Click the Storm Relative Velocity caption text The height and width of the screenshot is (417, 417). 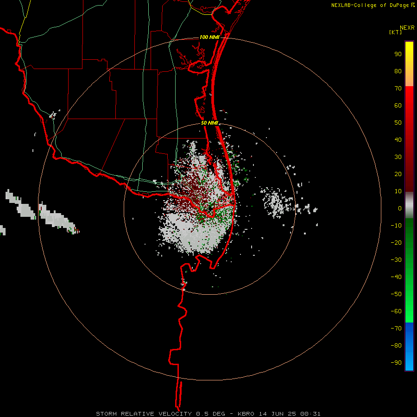[208, 414]
